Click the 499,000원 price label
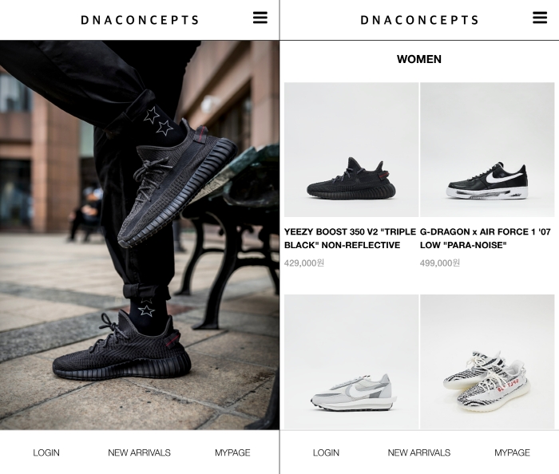The image size is (559, 474). pos(440,263)
